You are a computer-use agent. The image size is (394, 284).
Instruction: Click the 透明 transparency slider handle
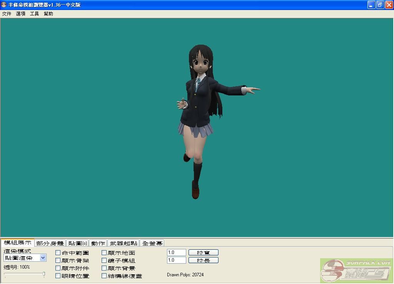coord(44,274)
